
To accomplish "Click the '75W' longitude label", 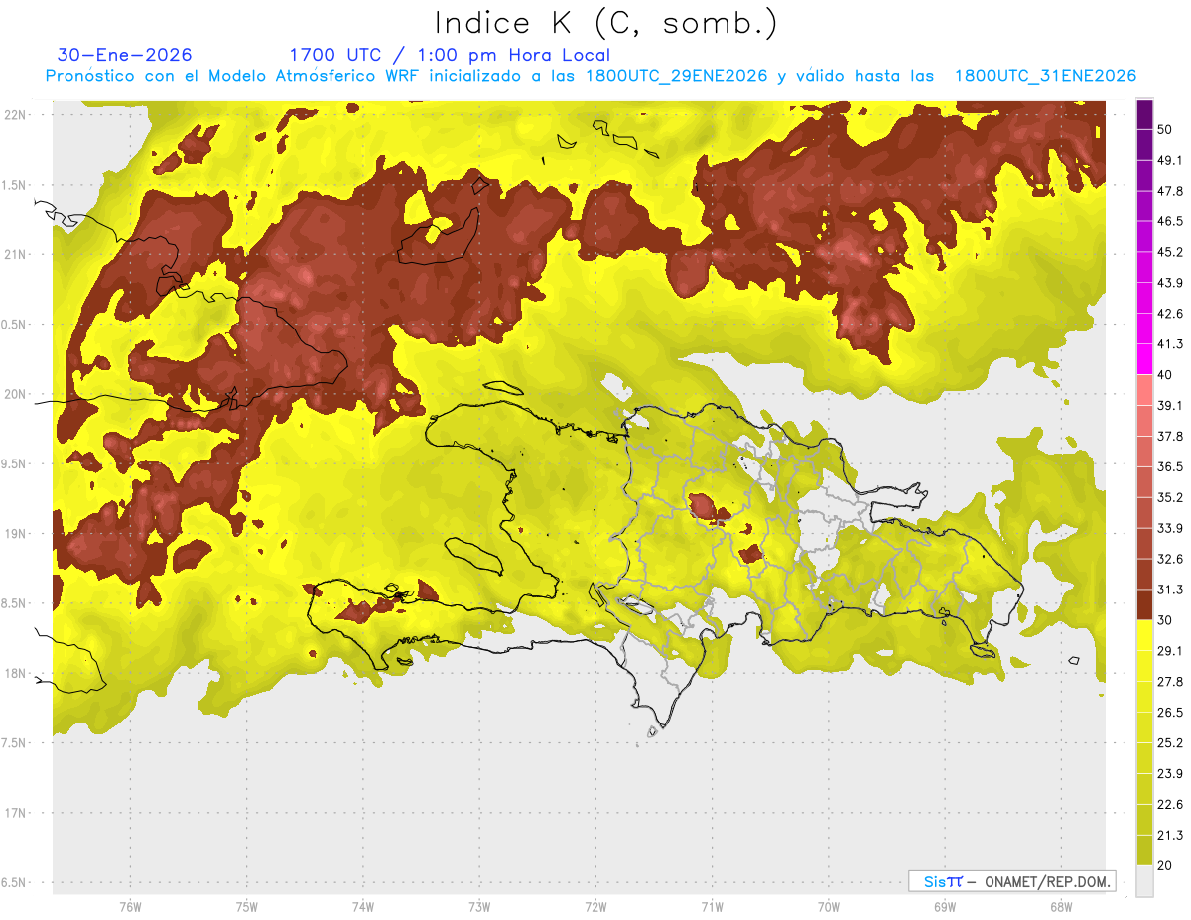I will [246, 907].
